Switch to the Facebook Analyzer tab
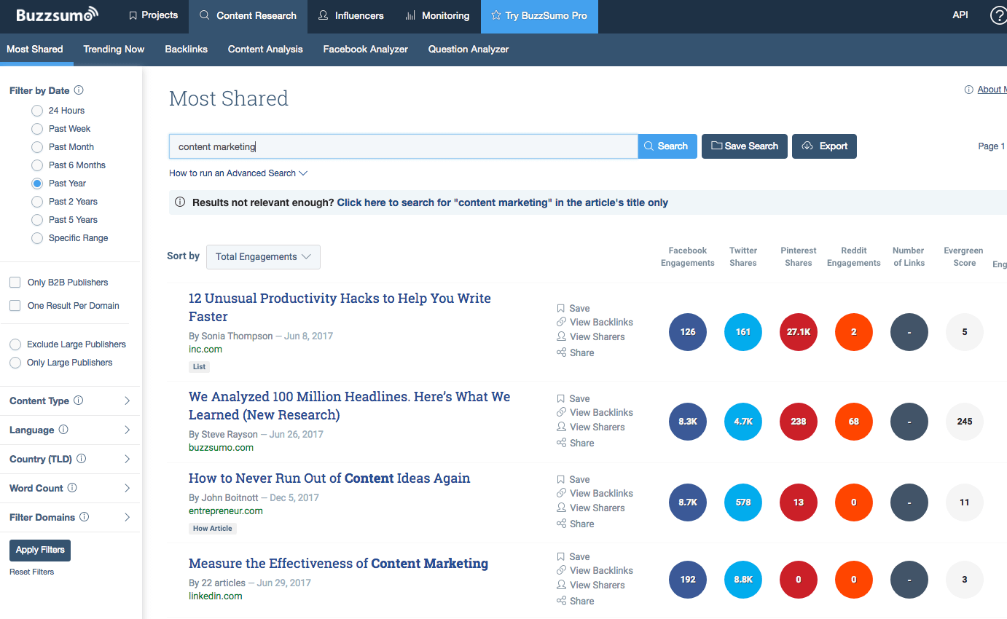This screenshot has width=1007, height=619. click(366, 50)
